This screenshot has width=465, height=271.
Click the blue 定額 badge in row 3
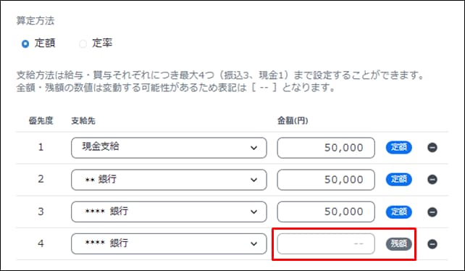pos(399,212)
